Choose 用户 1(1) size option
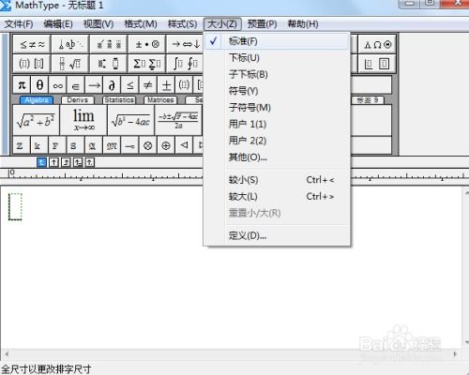The image size is (469, 375). pos(277,124)
